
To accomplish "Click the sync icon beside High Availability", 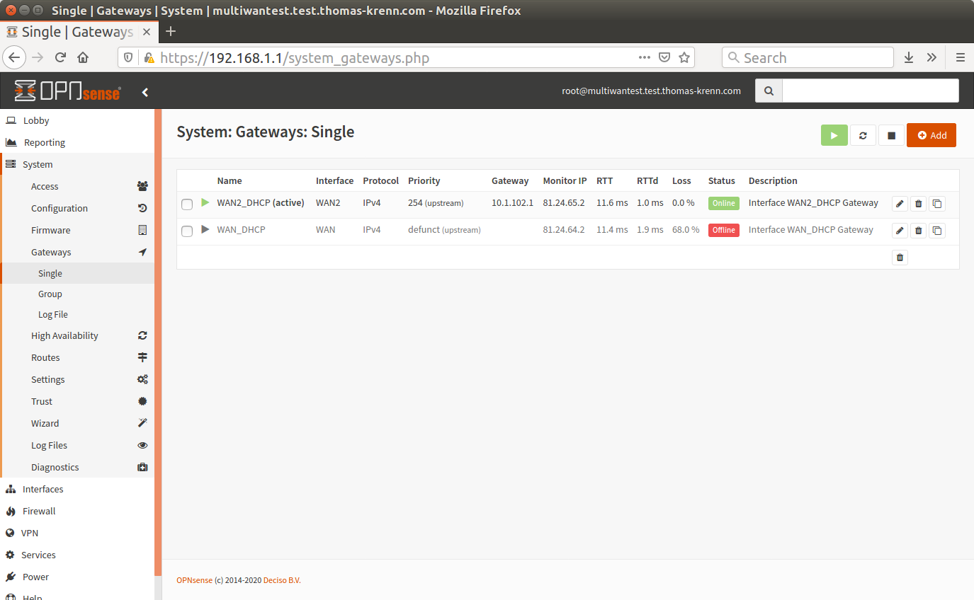I will pyautogui.click(x=142, y=335).
